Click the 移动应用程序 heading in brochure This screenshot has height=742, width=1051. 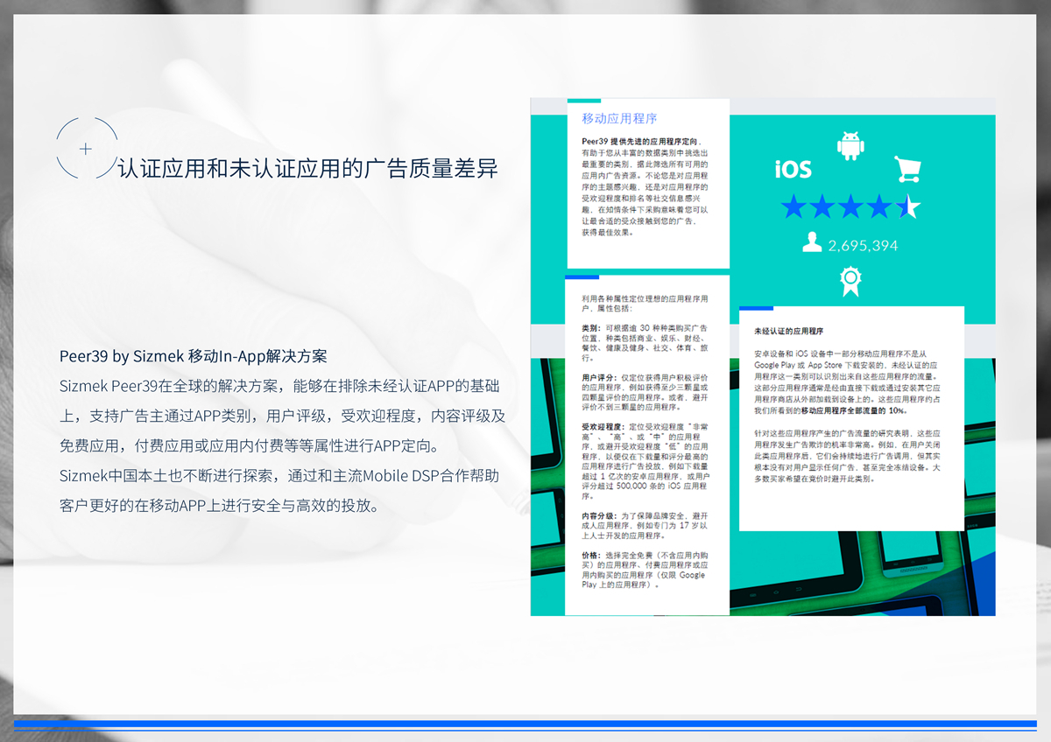tap(619, 118)
